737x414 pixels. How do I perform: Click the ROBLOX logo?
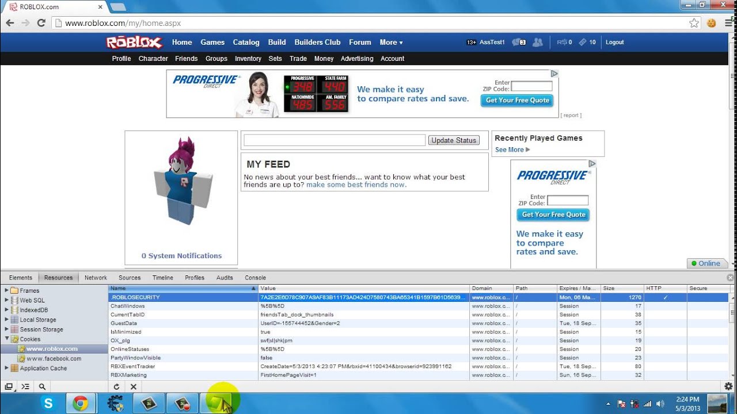click(134, 42)
